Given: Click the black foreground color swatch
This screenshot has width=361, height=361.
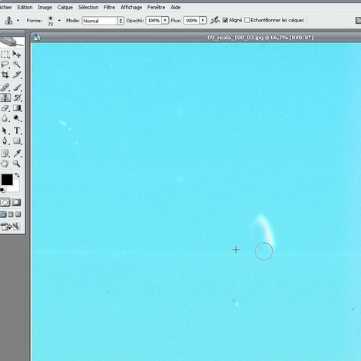Looking at the screenshot, I should click(7, 180).
